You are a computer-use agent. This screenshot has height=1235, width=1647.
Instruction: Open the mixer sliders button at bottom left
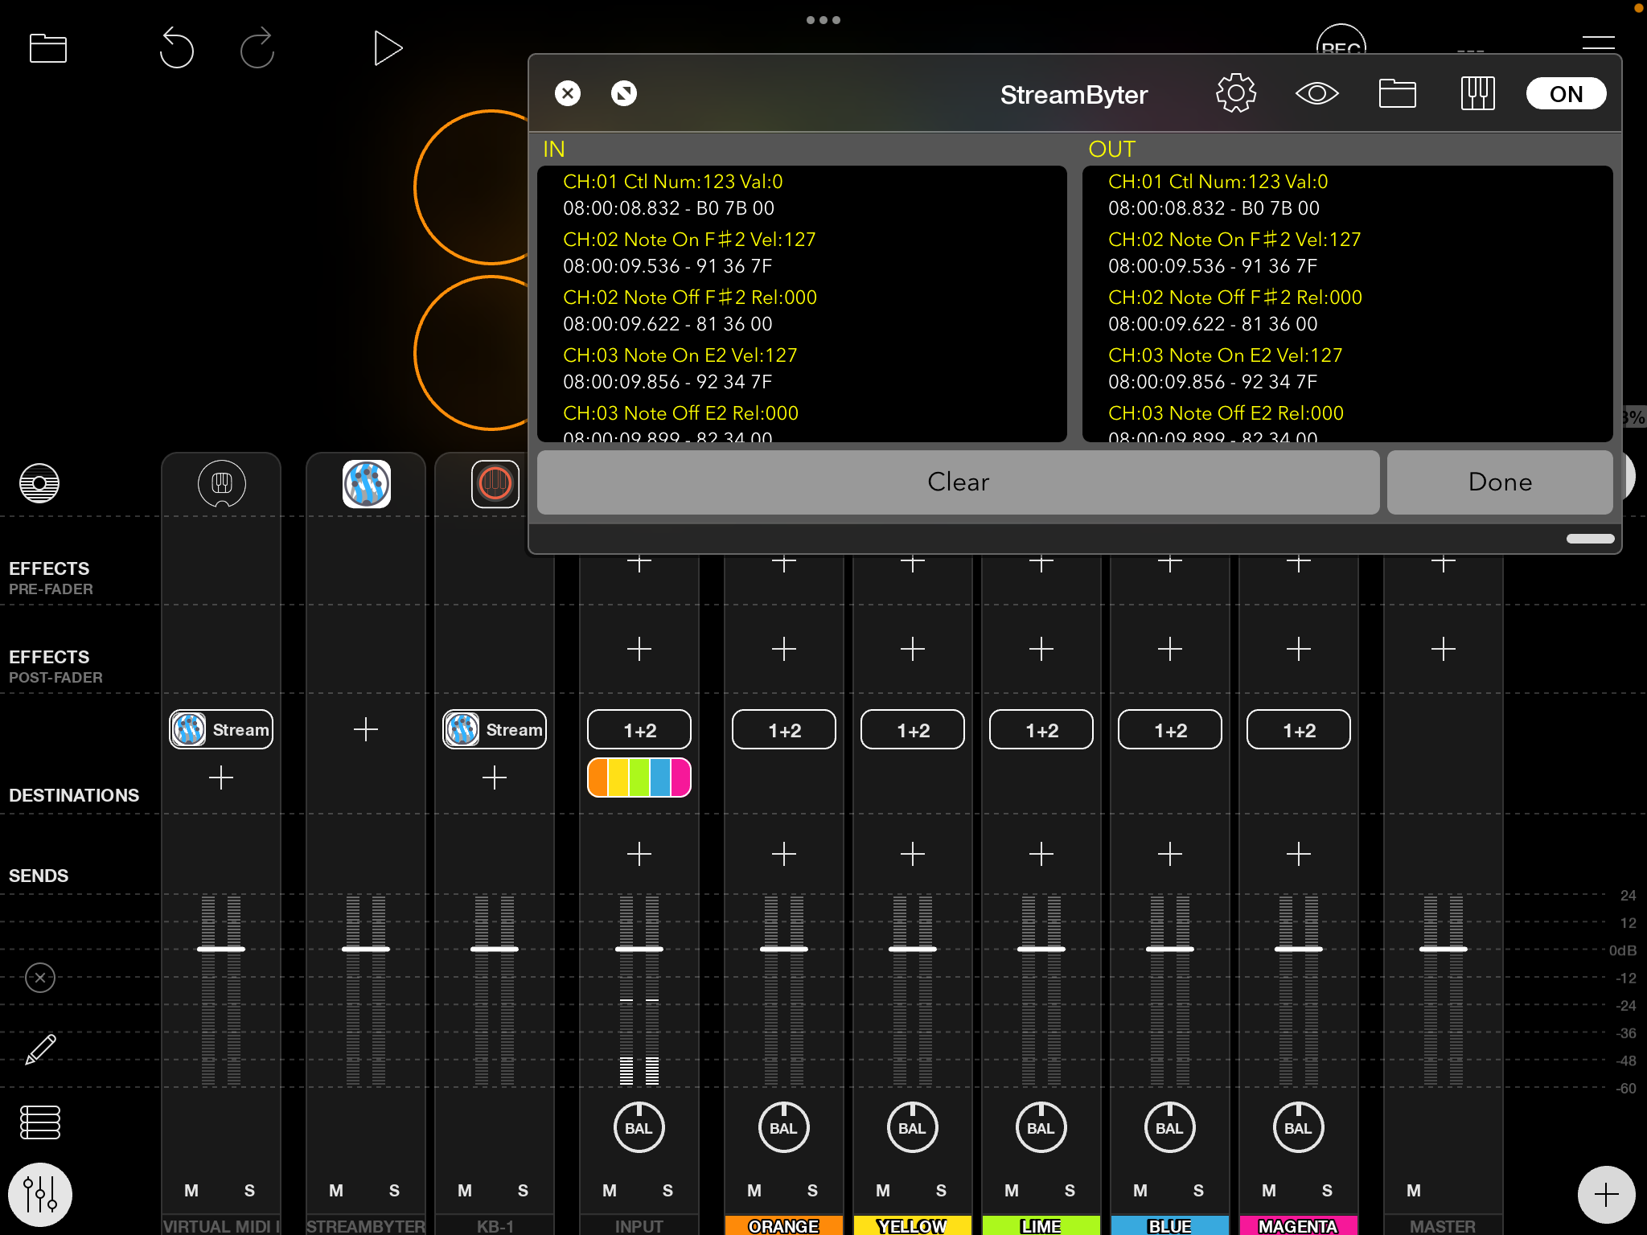click(40, 1195)
